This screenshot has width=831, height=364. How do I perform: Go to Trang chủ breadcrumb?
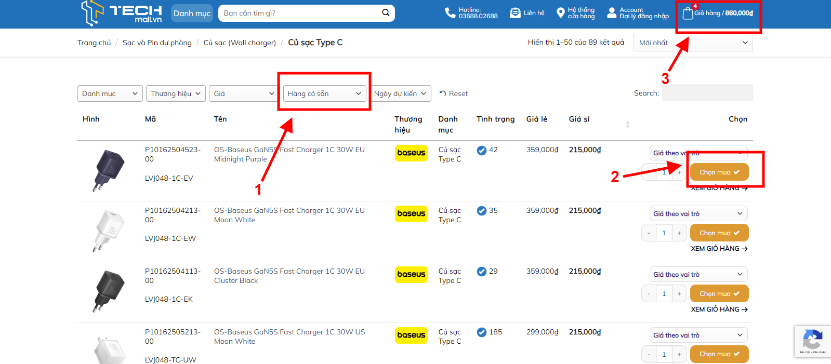tap(94, 43)
